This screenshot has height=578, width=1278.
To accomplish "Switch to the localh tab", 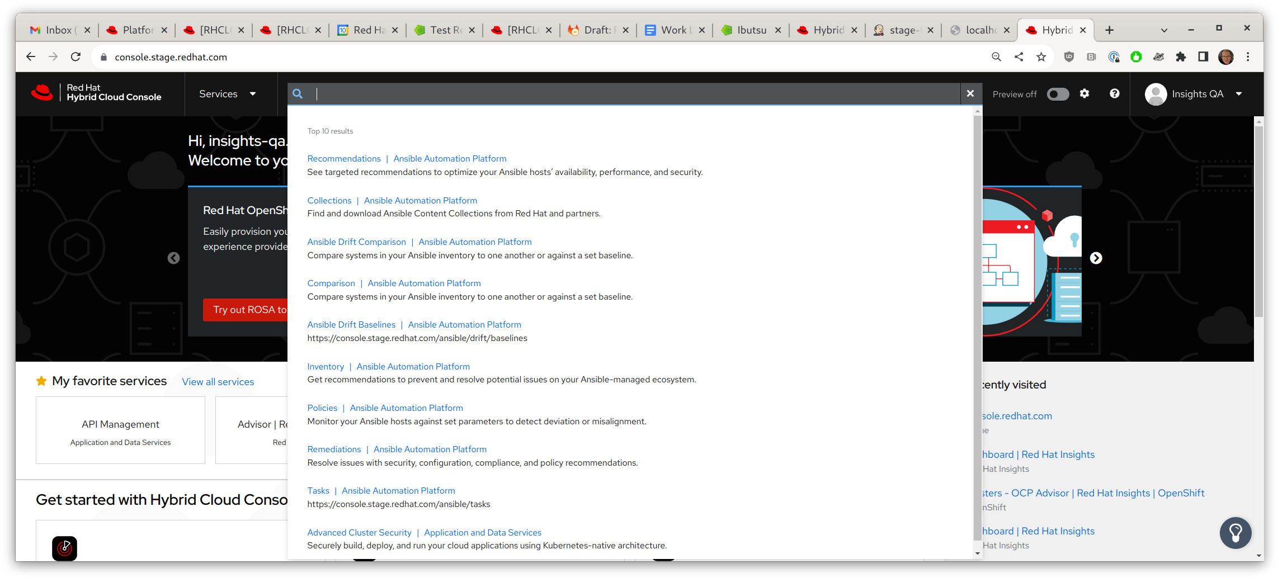I will tap(981, 30).
